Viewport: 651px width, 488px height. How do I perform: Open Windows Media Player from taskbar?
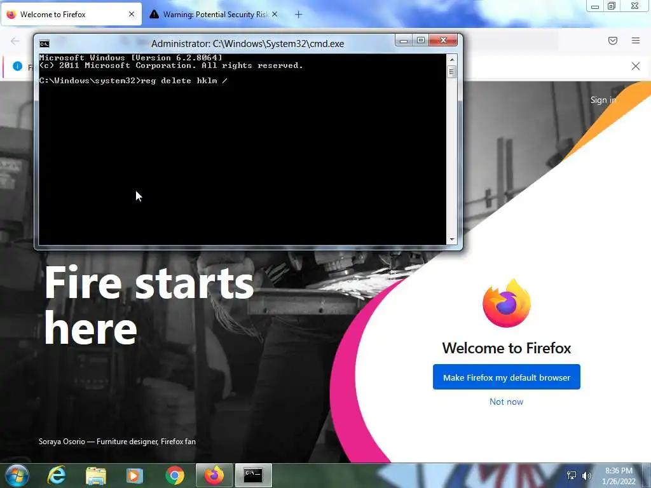(134, 475)
